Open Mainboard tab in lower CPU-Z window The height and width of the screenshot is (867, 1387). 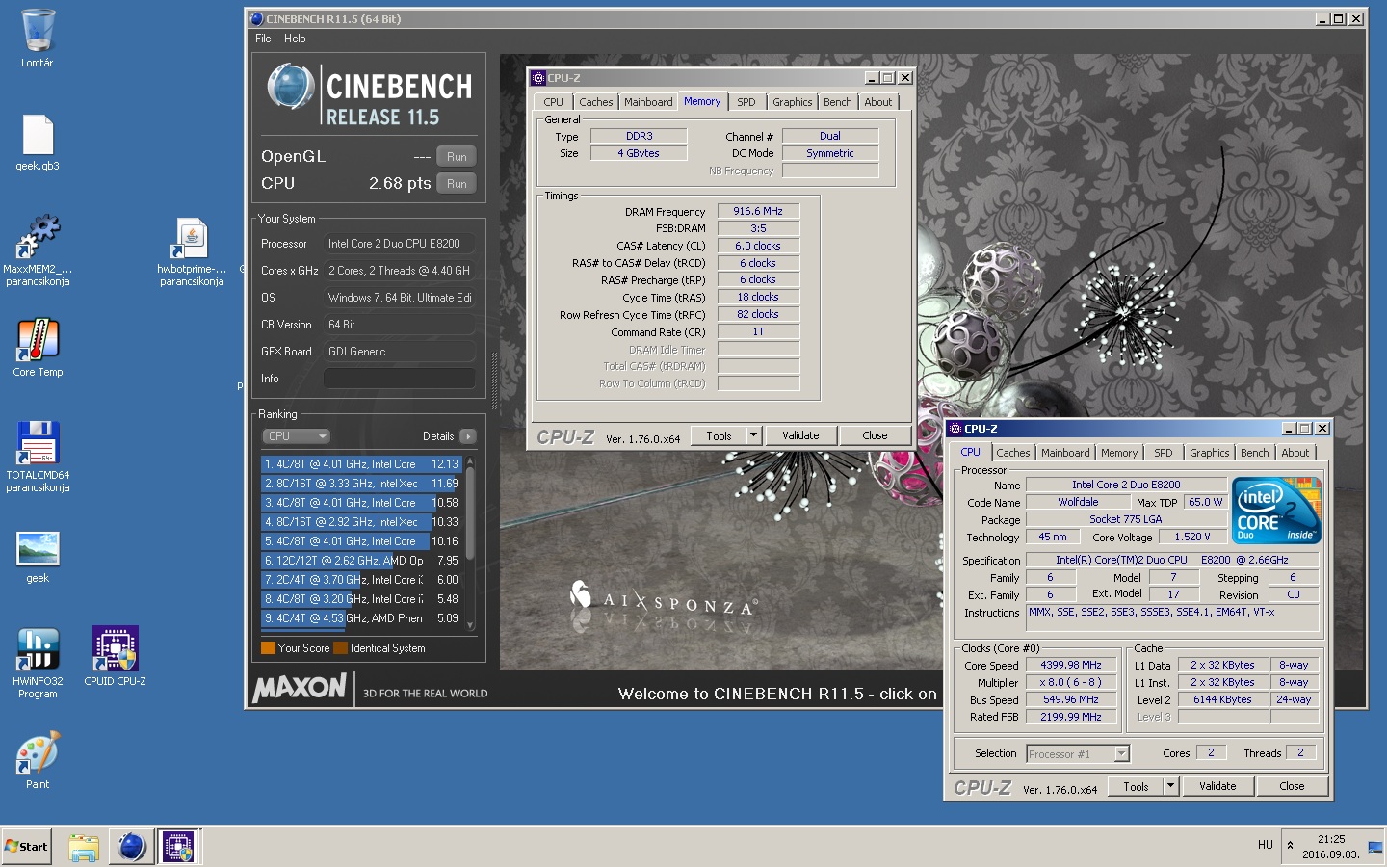pos(1065,453)
